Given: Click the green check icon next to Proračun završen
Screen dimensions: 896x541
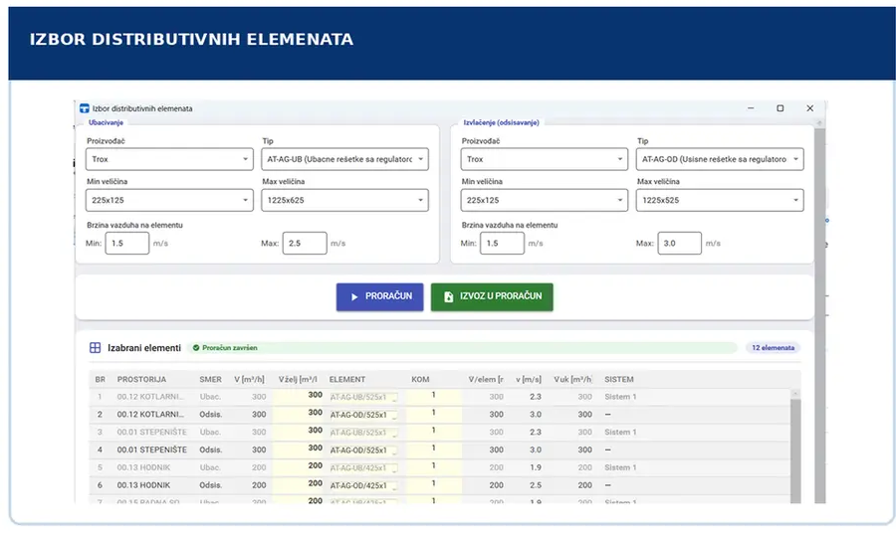Looking at the screenshot, I should click(196, 347).
